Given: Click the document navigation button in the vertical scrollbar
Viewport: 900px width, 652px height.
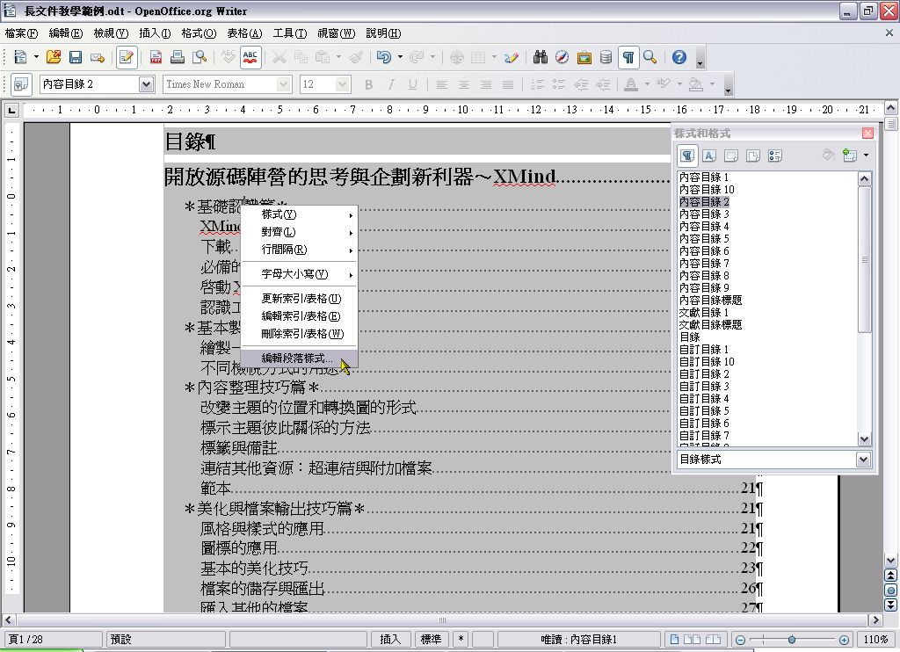Looking at the screenshot, I should (891, 590).
